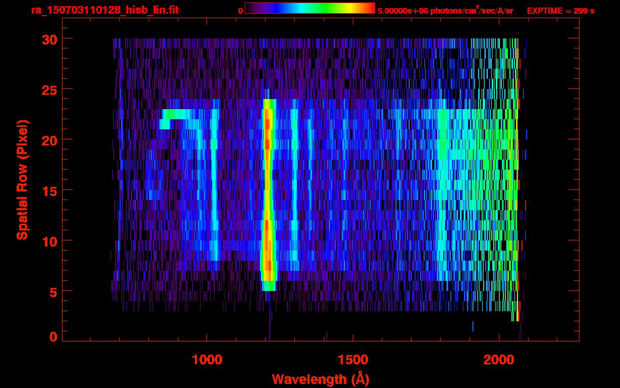
Task: Click the 5.00000e+06 photons colorbar maximum label
Action: pyautogui.click(x=445, y=11)
